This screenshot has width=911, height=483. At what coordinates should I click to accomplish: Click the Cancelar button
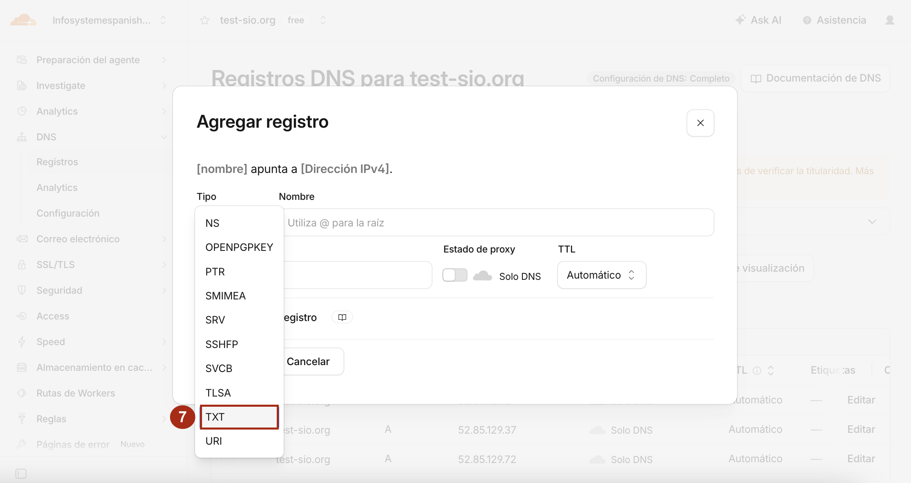[x=308, y=361]
